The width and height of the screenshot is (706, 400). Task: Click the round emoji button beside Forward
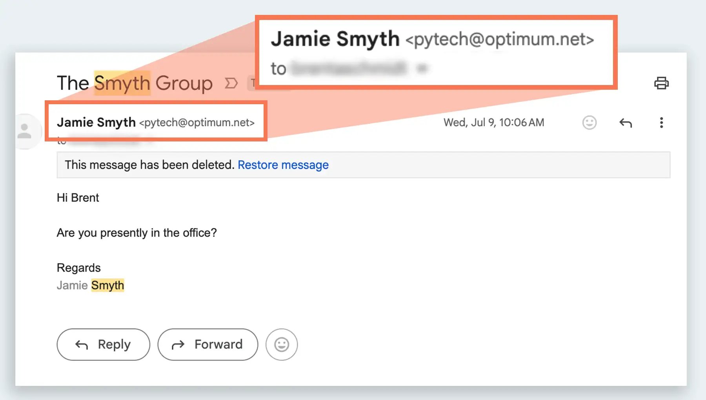(281, 344)
